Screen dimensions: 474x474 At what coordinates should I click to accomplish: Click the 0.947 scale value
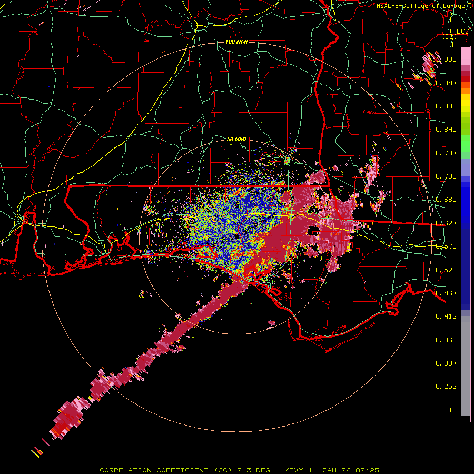point(446,83)
